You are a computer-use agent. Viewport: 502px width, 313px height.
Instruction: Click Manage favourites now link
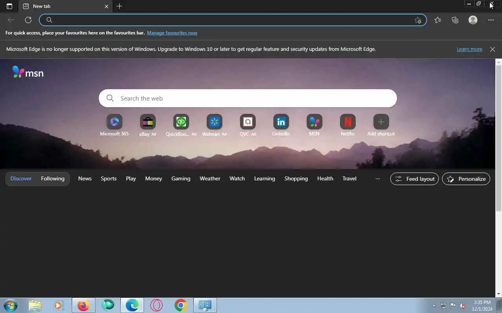[x=172, y=33]
